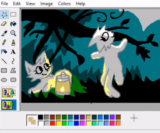
Task: Choose the dark purple swatch
Action: click(82, 117)
